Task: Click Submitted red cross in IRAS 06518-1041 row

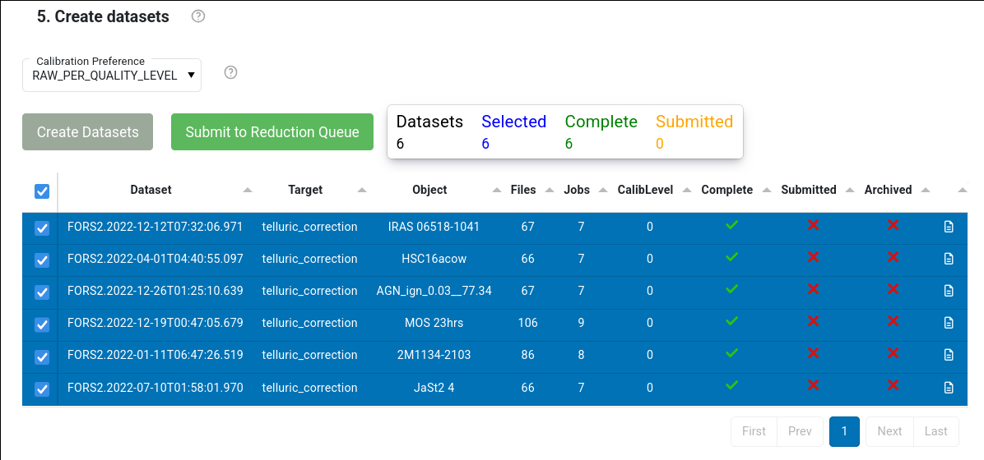Action: [813, 225]
